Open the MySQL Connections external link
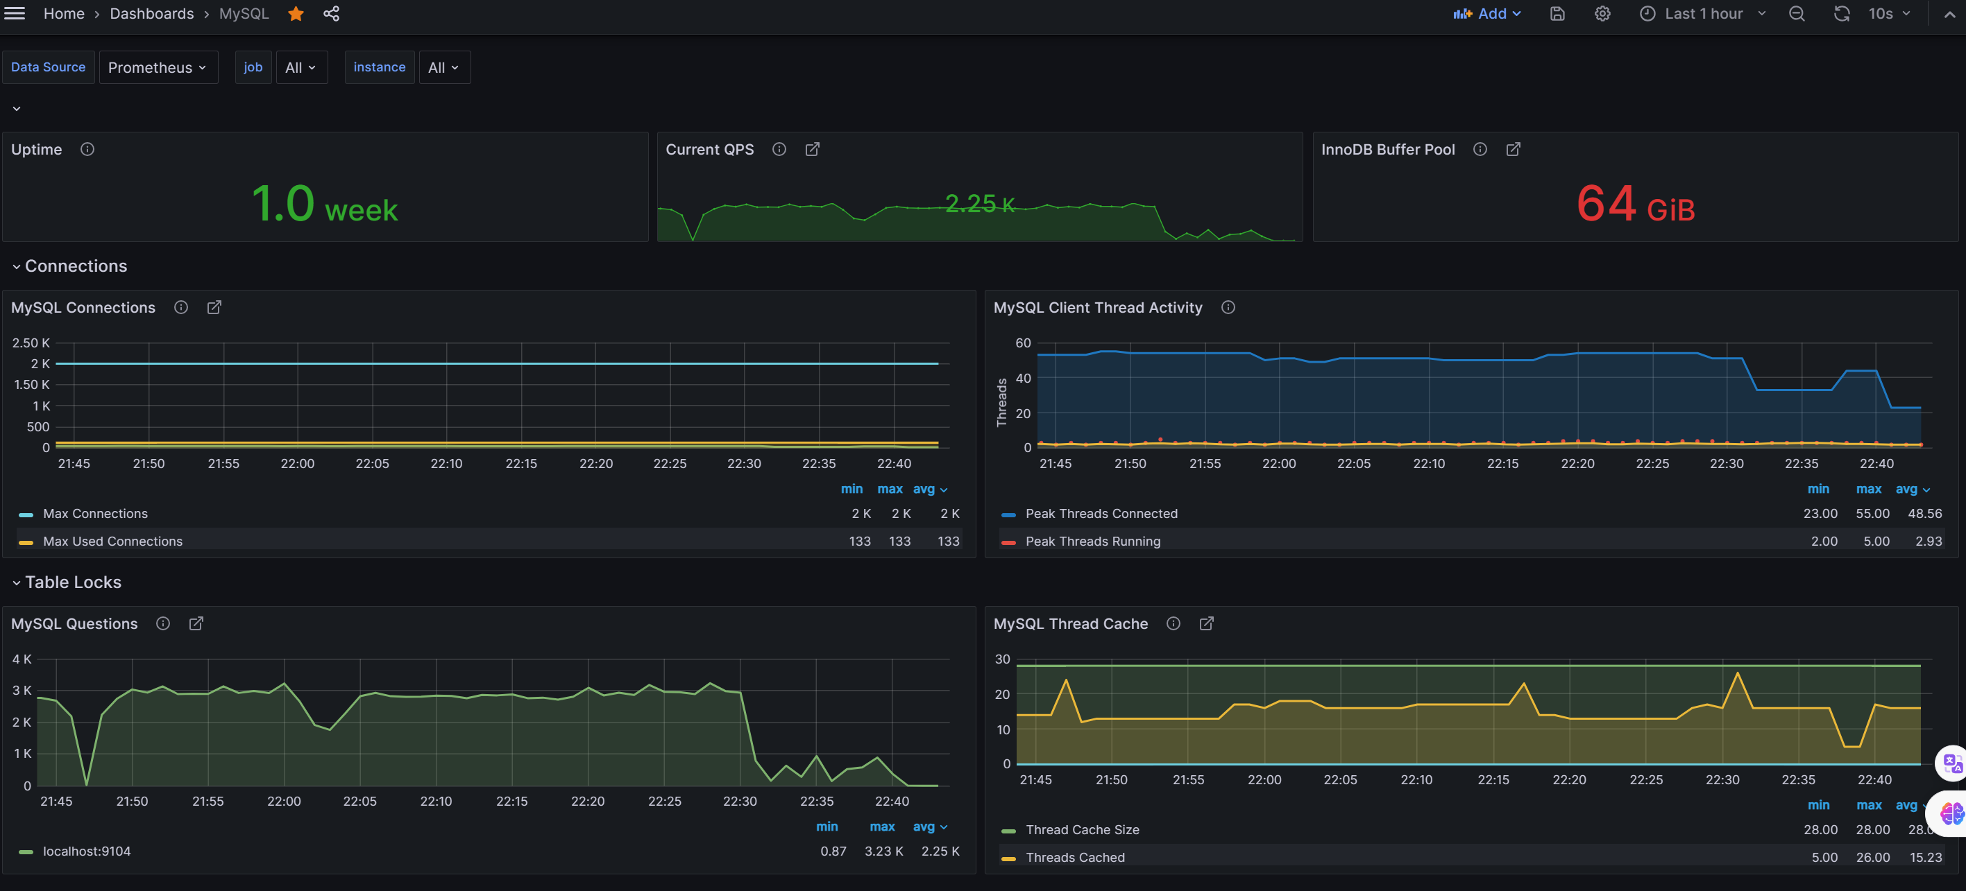The height and width of the screenshot is (891, 1966). click(214, 307)
